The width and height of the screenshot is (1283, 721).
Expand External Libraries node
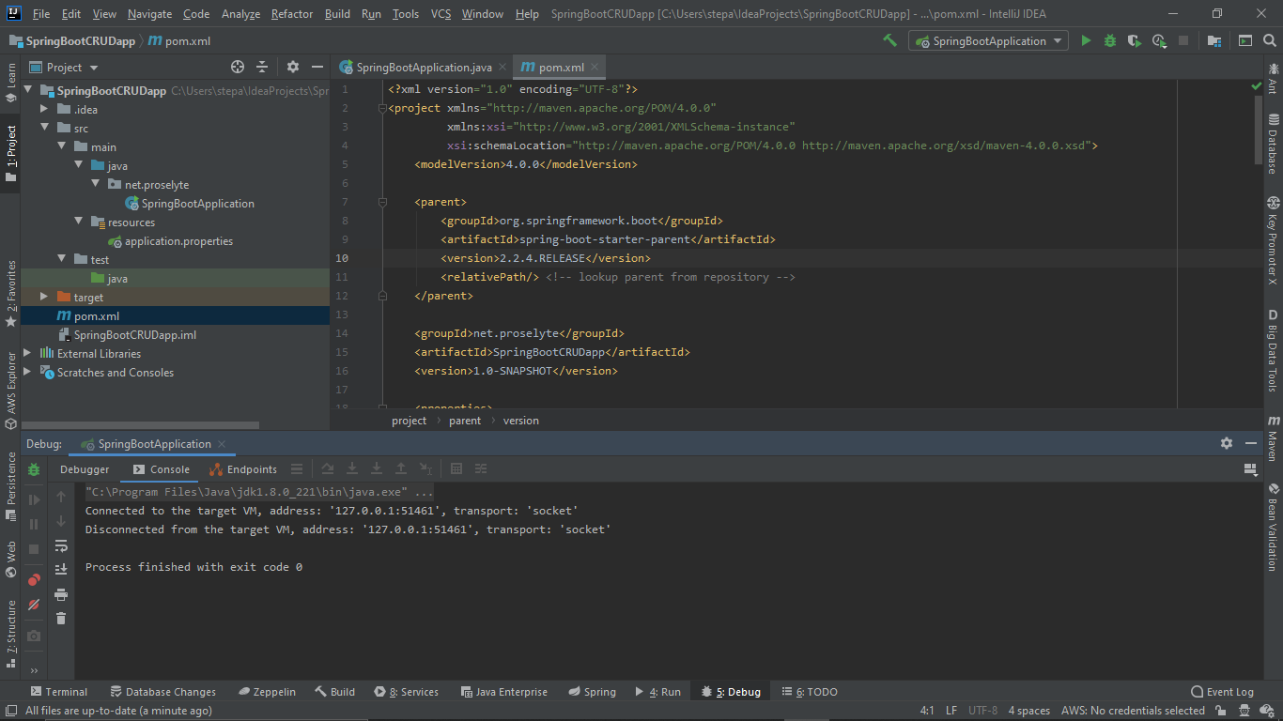click(x=27, y=354)
